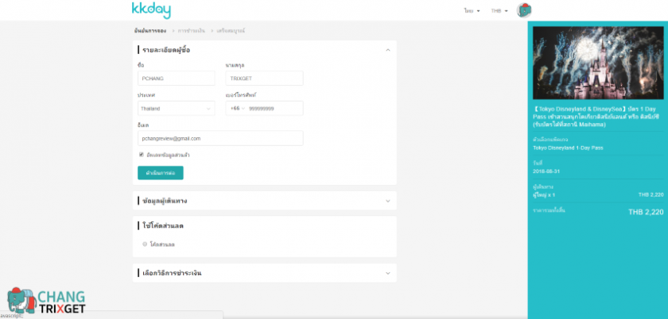Screen dimensions: 668x319
Task: Click the teal continue button
Action: pos(160,173)
